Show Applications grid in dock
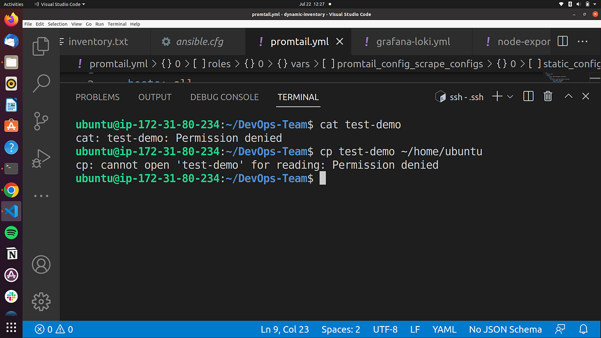This screenshot has height=338, width=601. pos(11,327)
